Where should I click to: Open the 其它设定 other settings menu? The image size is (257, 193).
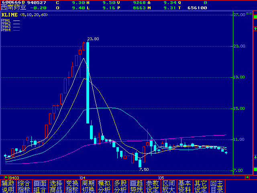click(x=201, y=186)
